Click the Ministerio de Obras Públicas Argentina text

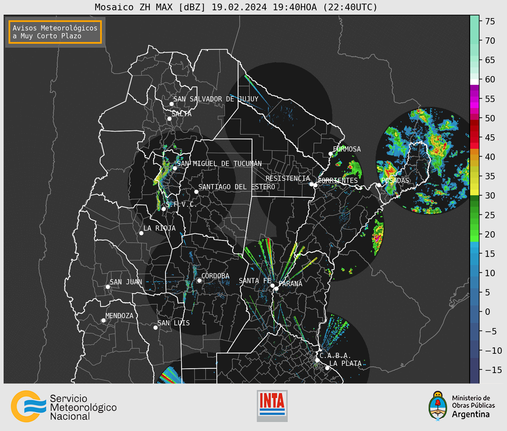click(473, 406)
